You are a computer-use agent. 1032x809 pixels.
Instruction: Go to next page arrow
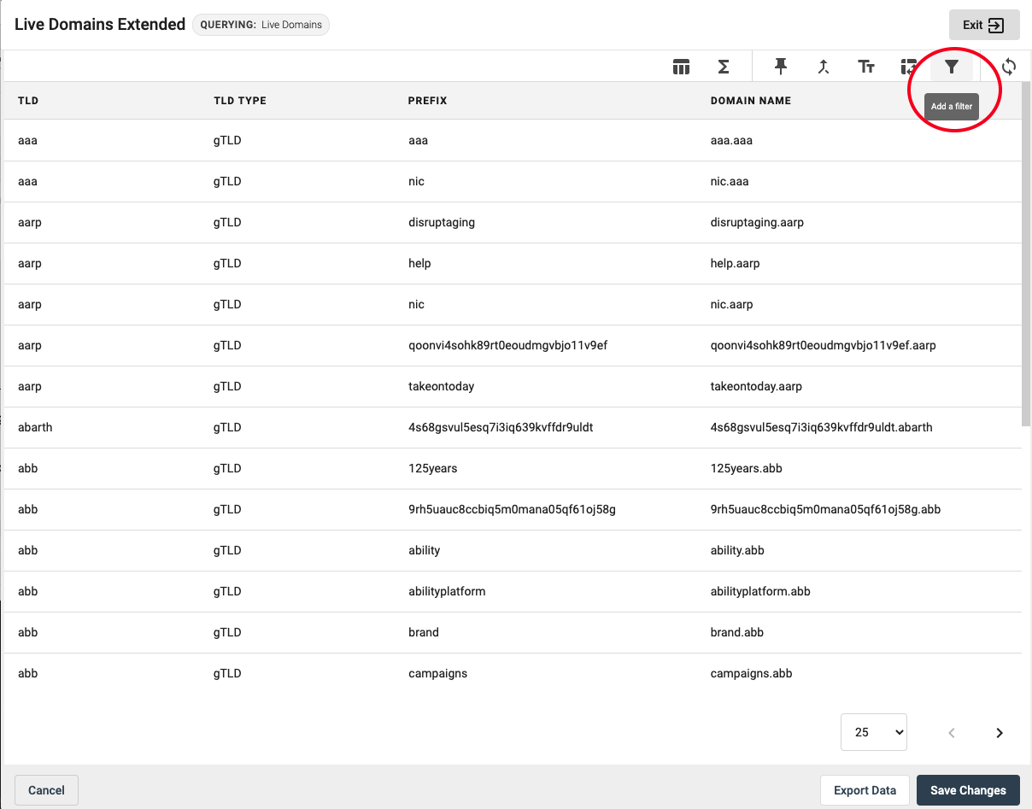1000,733
